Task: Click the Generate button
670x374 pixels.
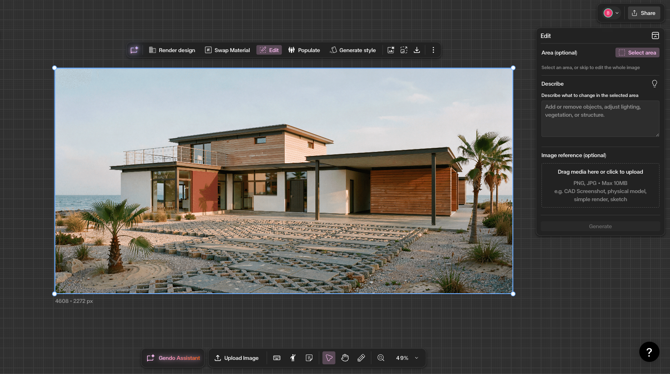Action: [x=600, y=226]
